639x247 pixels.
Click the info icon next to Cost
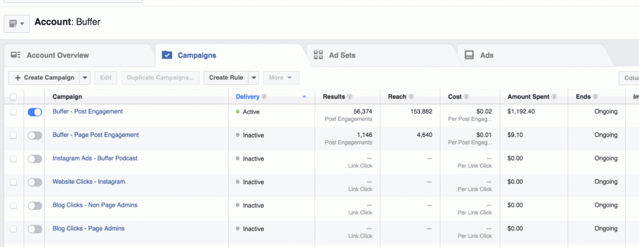466,97
